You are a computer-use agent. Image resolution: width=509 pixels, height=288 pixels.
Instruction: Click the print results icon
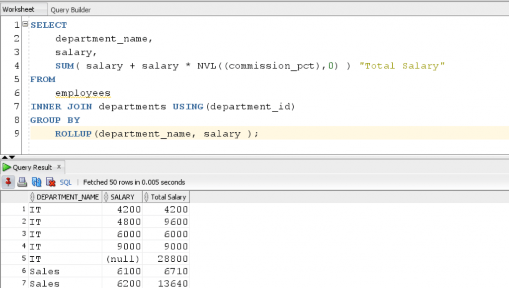coord(22,182)
